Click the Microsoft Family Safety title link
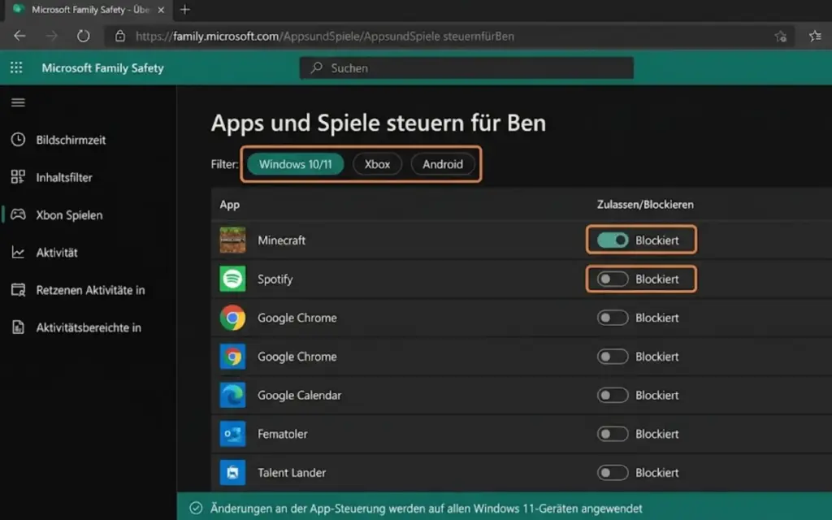 103,68
